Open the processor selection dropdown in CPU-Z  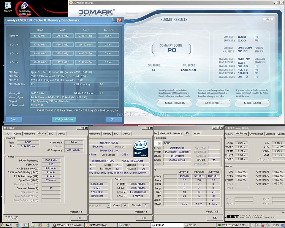pos(108,205)
